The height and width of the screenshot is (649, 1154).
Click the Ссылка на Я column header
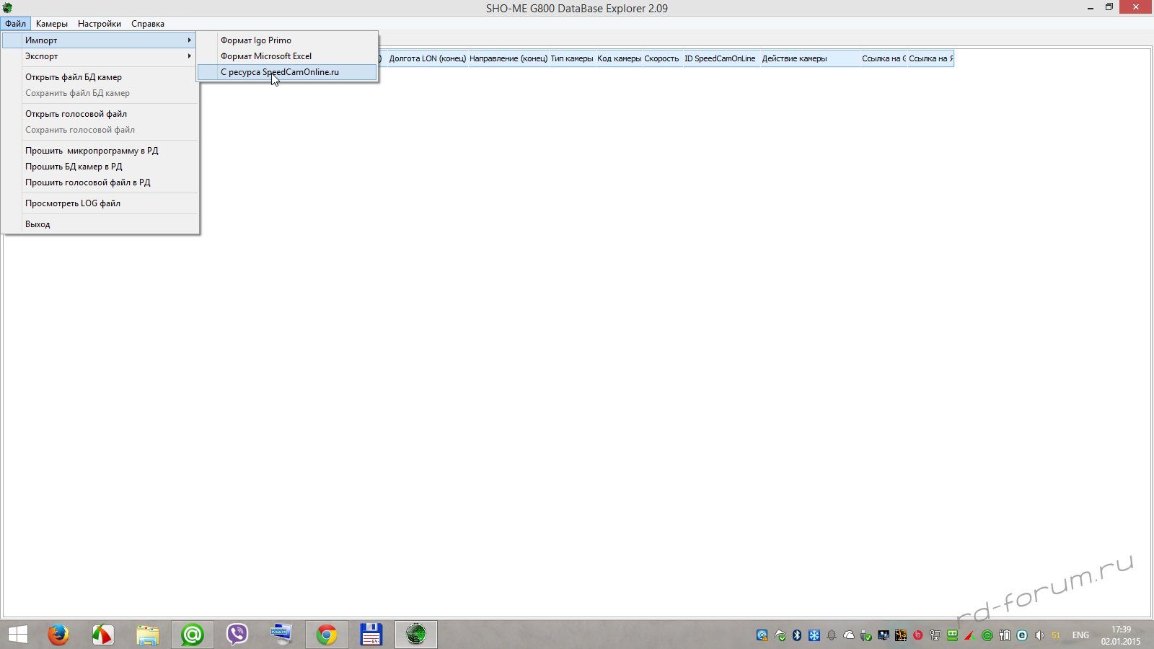(x=930, y=58)
